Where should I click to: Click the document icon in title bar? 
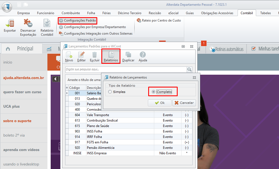coord(26,5)
